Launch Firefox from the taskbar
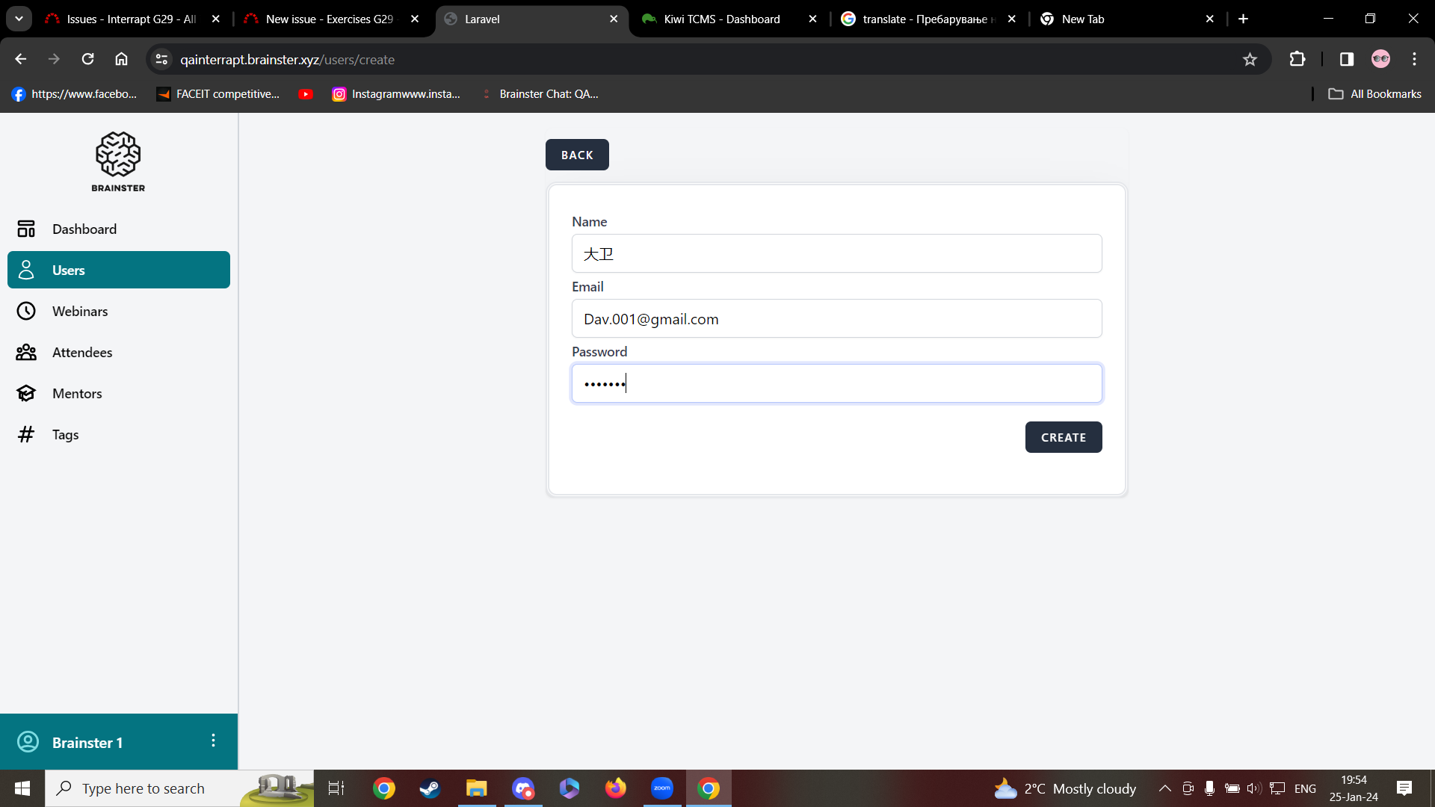 [x=615, y=788]
